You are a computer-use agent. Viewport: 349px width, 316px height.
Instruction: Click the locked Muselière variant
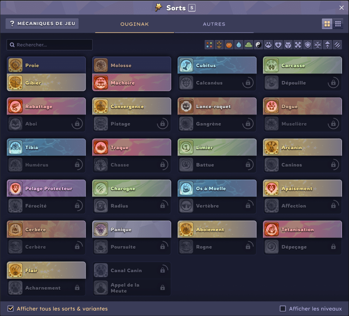[x=303, y=124]
